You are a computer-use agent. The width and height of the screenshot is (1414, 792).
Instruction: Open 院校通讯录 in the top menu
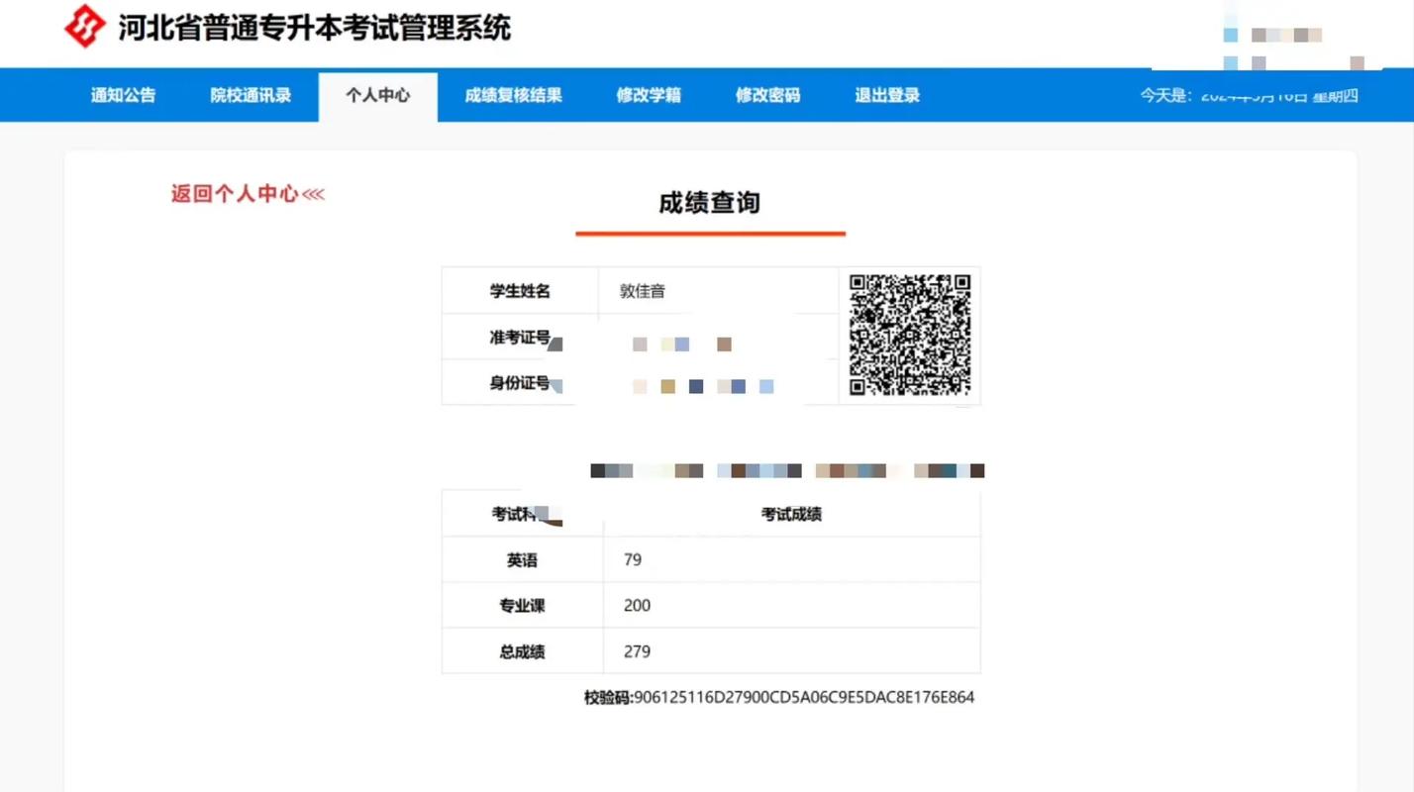tap(248, 95)
